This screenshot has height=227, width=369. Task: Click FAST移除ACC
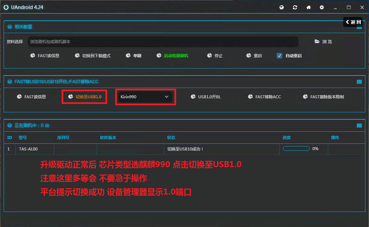coord(265,97)
